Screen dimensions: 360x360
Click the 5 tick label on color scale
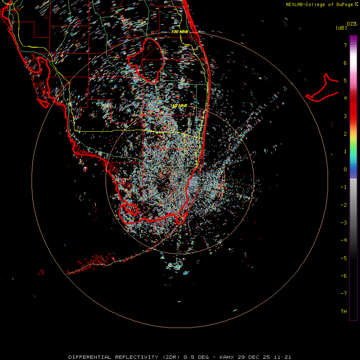pyautogui.click(x=345, y=80)
